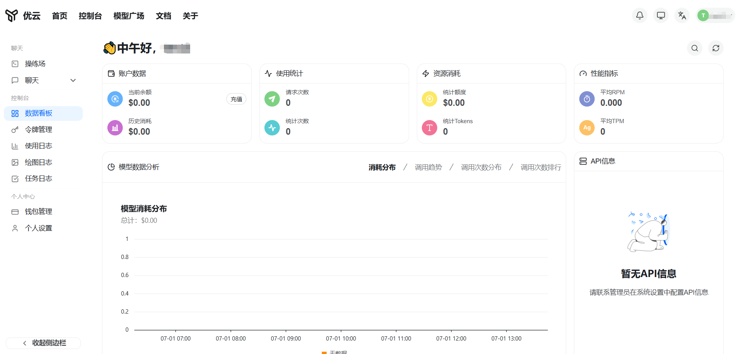Expand the 聊天 sidebar chevron
The height and width of the screenshot is (354, 739).
tap(73, 80)
